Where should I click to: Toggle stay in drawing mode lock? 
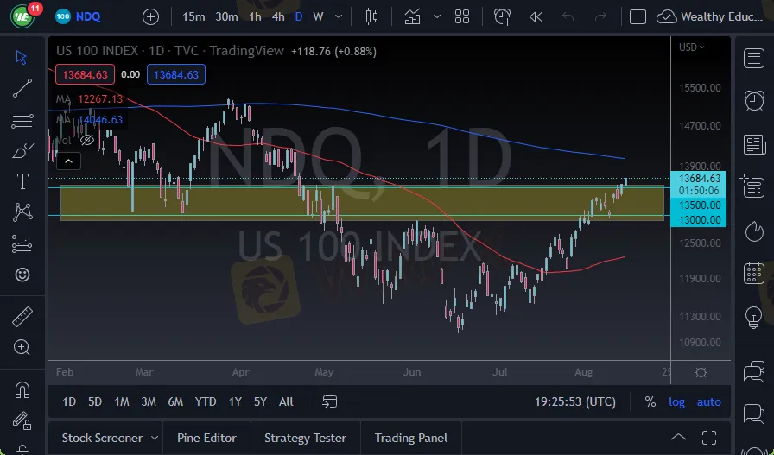[22, 420]
